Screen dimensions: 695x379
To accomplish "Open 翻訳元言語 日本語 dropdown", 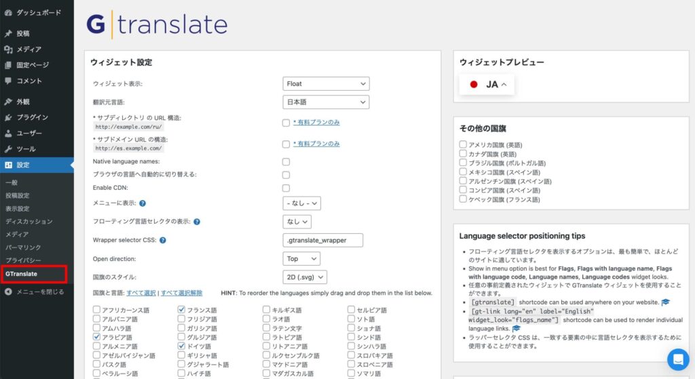I will pos(326,102).
